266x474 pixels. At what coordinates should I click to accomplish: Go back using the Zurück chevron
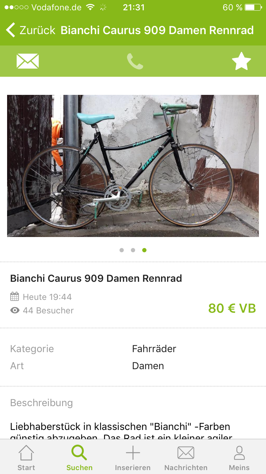(11, 30)
